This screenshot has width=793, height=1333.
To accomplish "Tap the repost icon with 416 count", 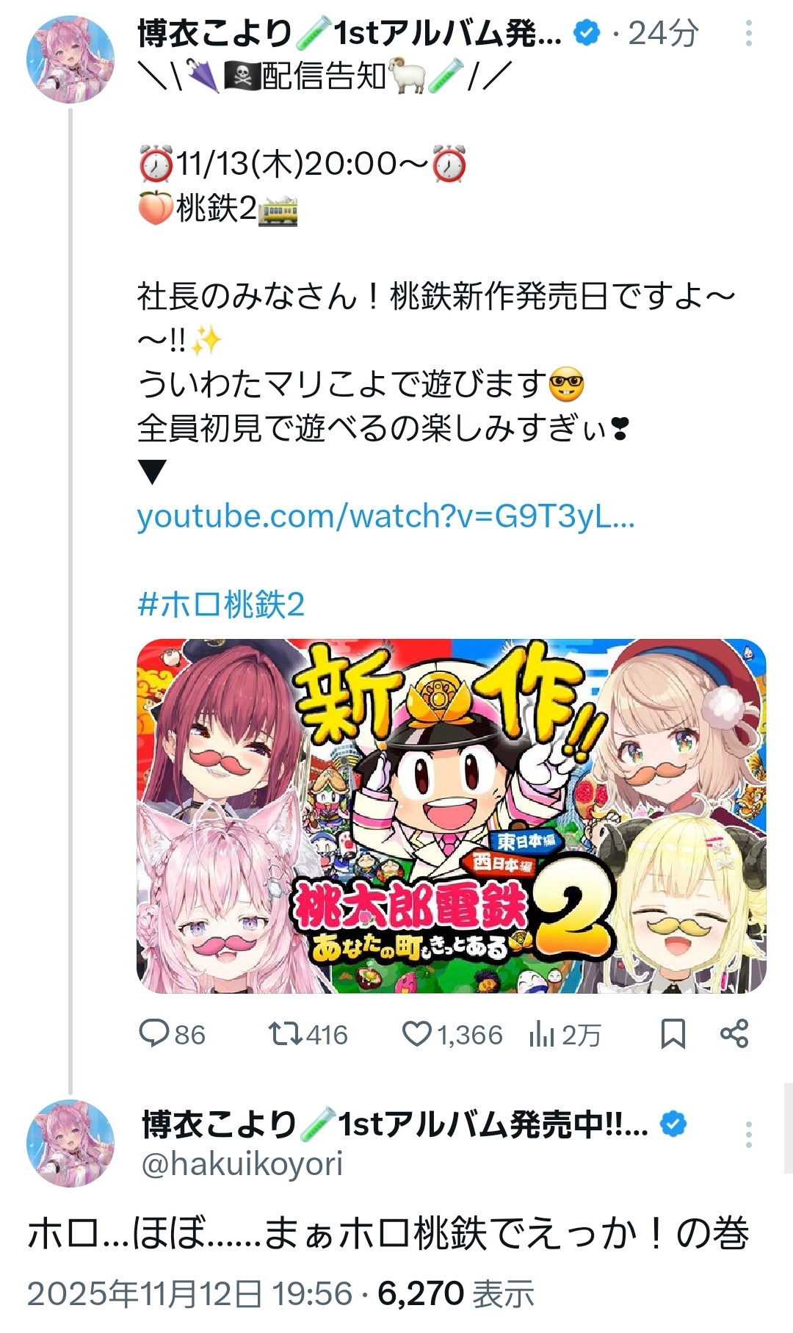I will pyautogui.click(x=285, y=1034).
